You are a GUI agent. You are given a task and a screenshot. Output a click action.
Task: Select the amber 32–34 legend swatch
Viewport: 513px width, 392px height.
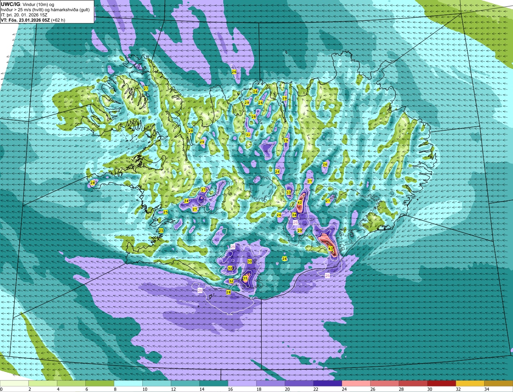[x=470, y=384]
